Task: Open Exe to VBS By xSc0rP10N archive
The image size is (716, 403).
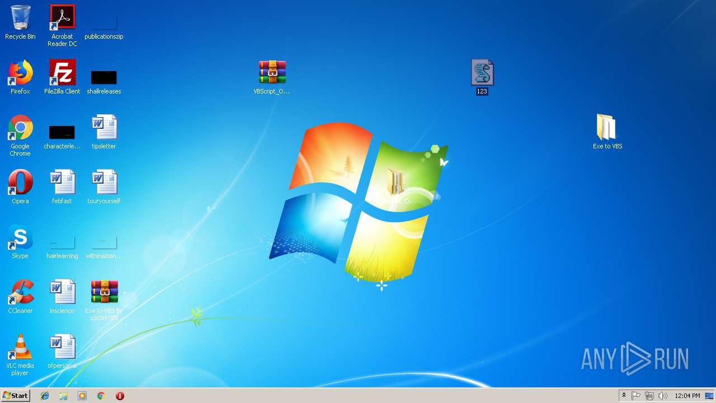Action: (x=104, y=301)
